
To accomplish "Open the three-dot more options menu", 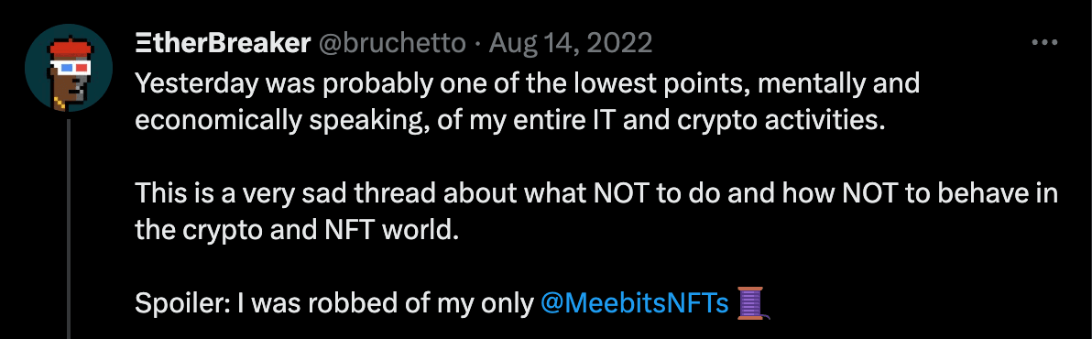I will coord(1044,43).
